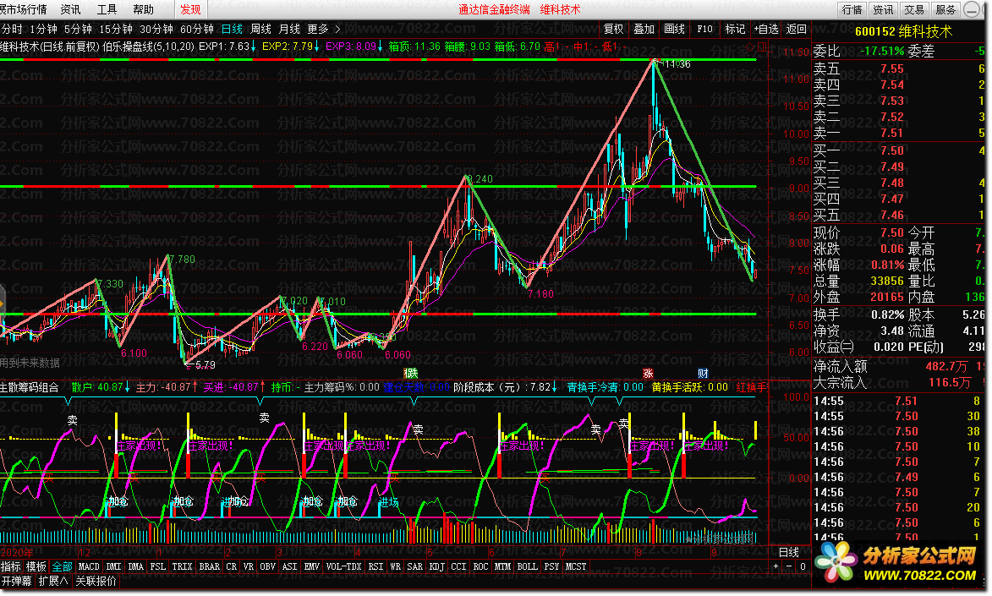This screenshot has height=596, width=992.
Task: Click the 卖一 price 7.51
Action: click(x=892, y=133)
